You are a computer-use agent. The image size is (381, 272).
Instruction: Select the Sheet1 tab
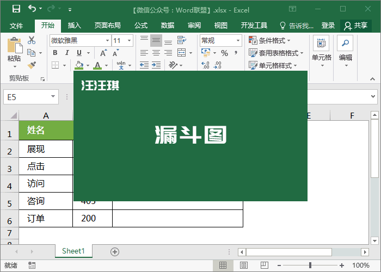(73, 251)
